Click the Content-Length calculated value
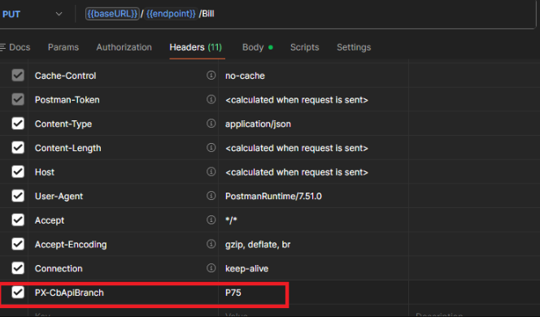 tap(297, 148)
